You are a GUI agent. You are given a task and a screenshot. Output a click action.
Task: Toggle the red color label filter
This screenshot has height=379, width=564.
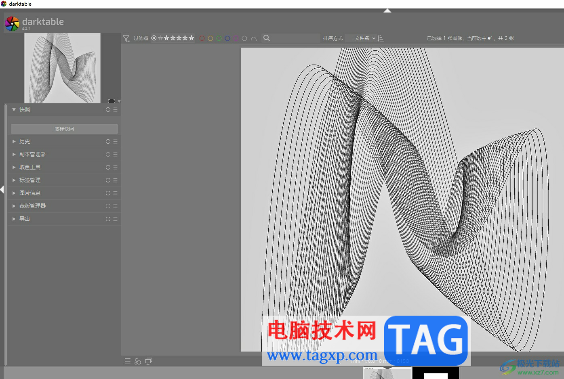tap(202, 38)
